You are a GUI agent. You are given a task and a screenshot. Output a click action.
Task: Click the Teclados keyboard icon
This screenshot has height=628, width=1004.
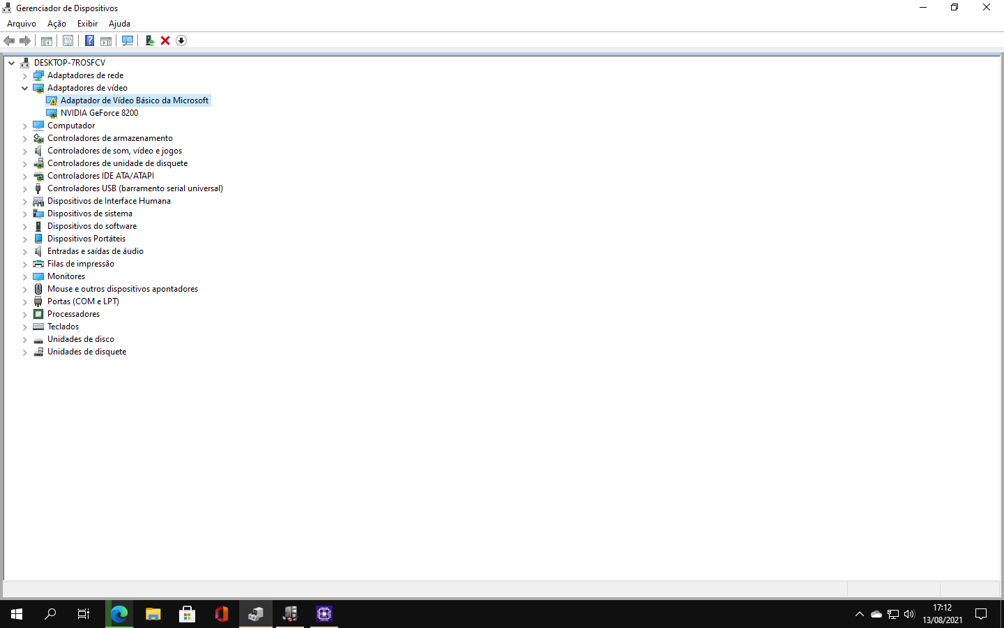tap(38, 327)
